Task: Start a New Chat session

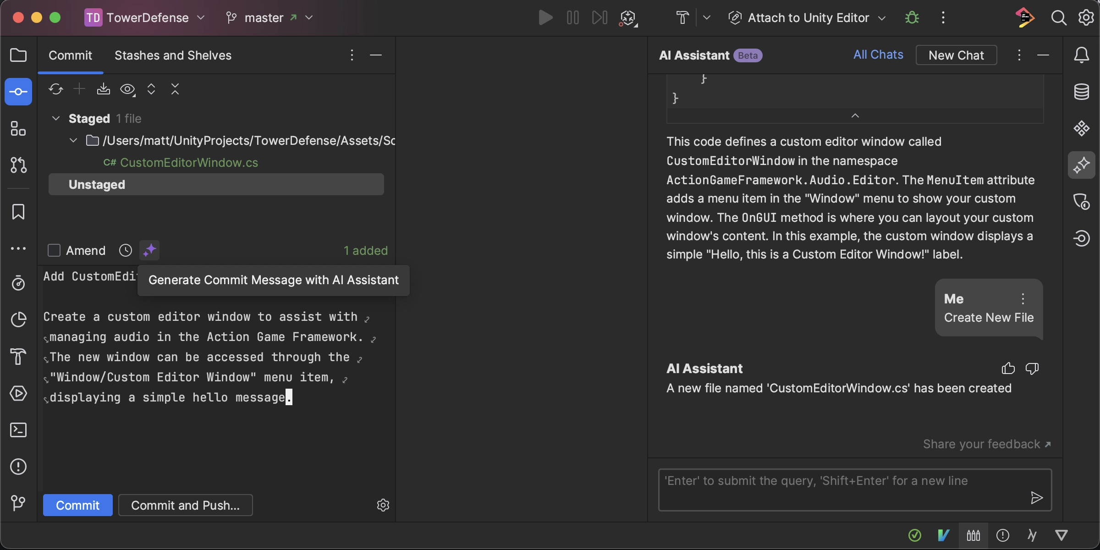Action: click(956, 55)
